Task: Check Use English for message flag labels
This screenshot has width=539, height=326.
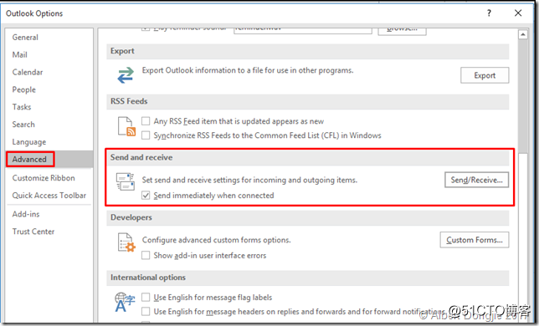Action: [x=146, y=298]
